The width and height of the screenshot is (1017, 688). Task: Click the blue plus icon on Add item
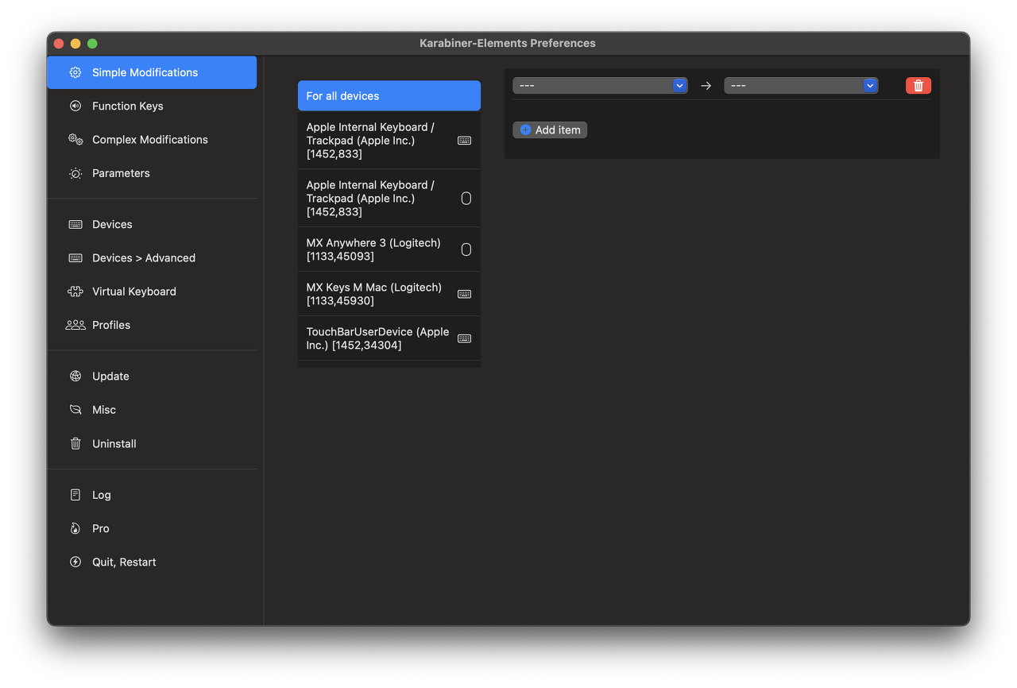[525, 129]
